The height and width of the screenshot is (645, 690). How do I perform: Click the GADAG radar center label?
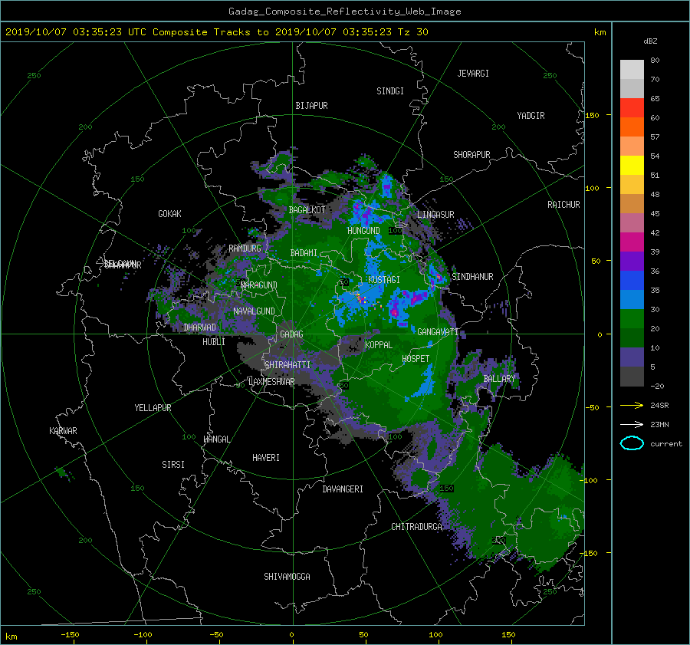(291, 334)
